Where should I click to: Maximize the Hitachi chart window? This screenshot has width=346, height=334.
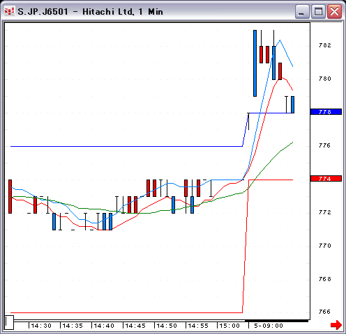click(x=318, y=11)
